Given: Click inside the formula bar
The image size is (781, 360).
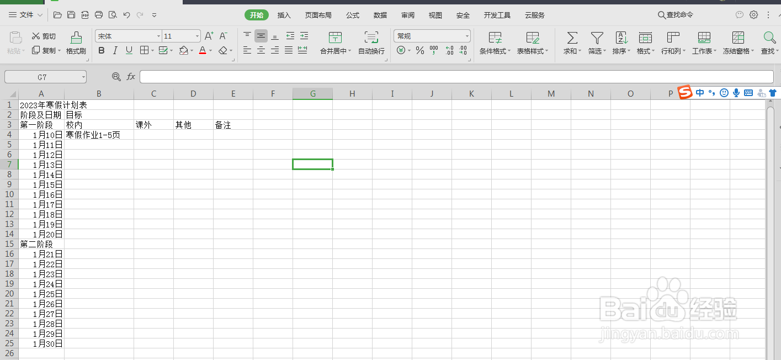Looking at the screenshot, I should (386, 76).
